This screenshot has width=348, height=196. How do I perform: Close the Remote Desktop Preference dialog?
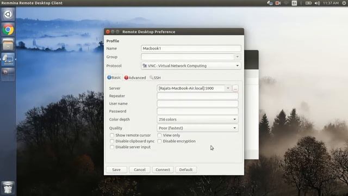pos(108,32)
